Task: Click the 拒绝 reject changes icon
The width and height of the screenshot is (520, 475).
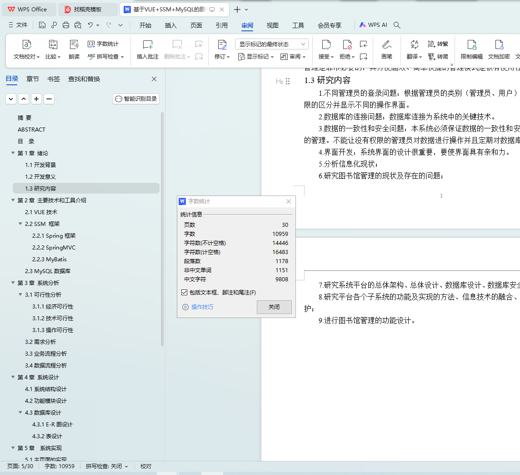Action: click(x=347, y=44)
